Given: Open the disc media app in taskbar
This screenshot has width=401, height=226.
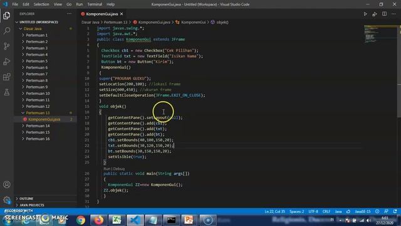Looking at the screenshot, I should pos(207,220).
